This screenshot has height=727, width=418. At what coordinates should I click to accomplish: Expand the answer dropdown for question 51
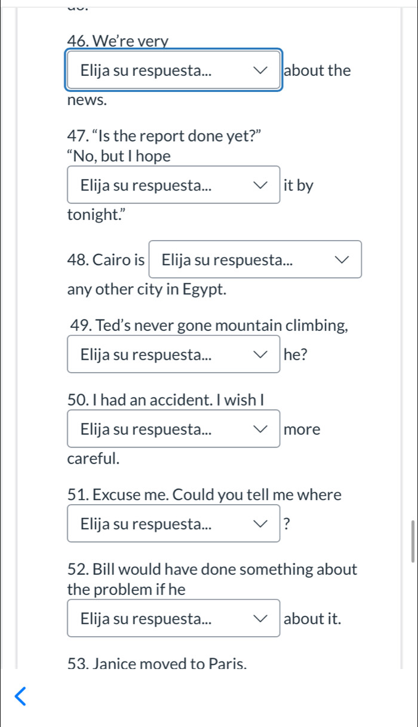(173, 524)
